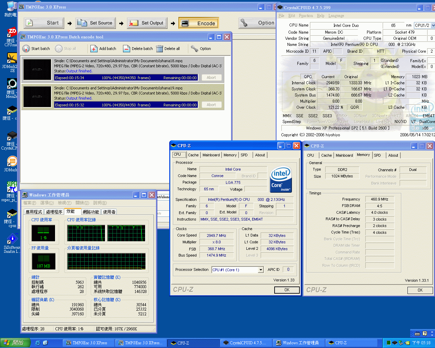The image size is (435, 348).
Task: Click Delete all trash icon
Action: 160,49
